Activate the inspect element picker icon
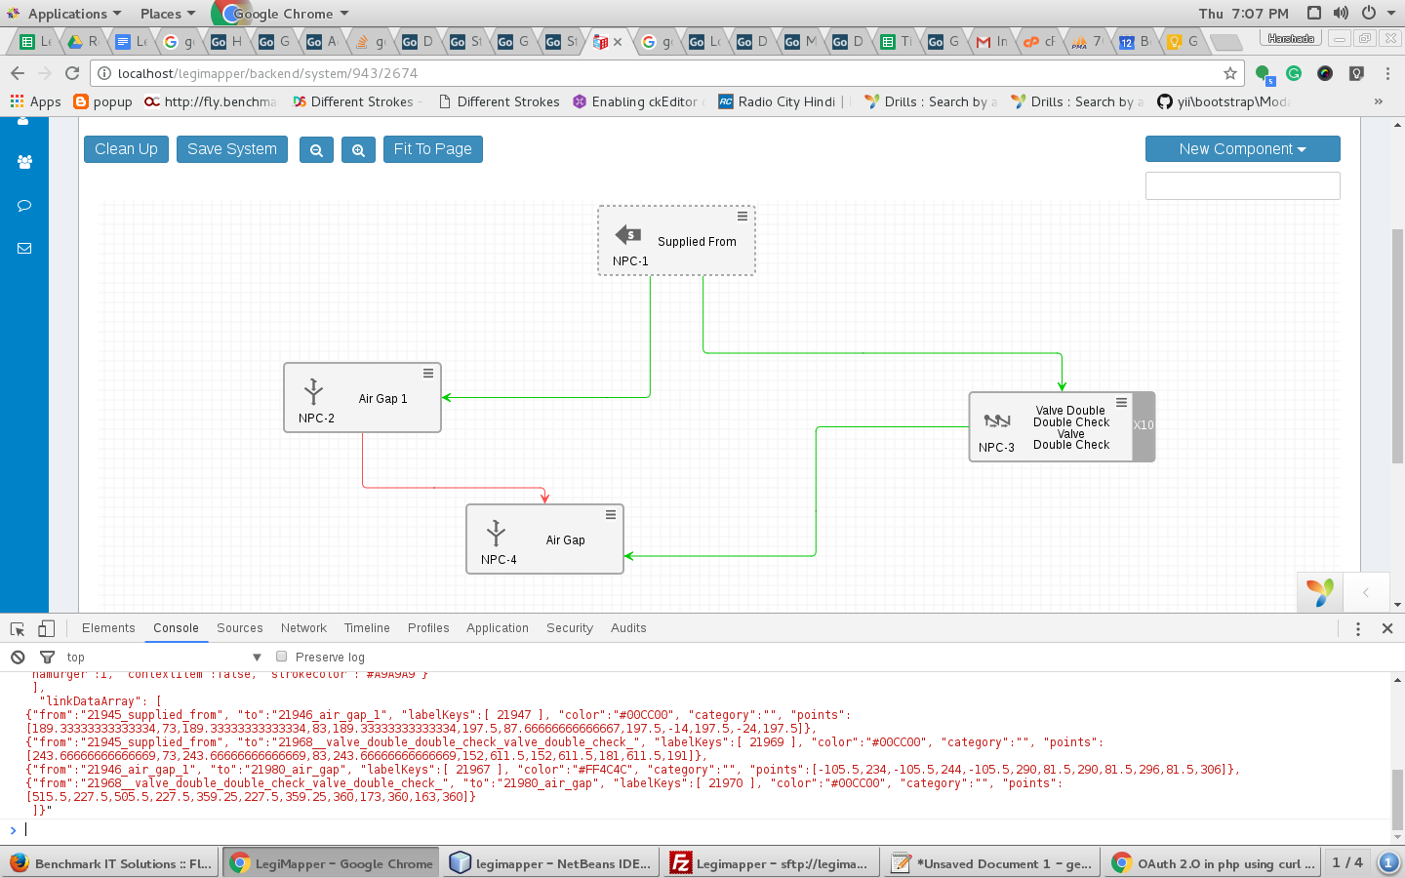This screenshot has height=878, width=1405. click(x=18, y=628)
